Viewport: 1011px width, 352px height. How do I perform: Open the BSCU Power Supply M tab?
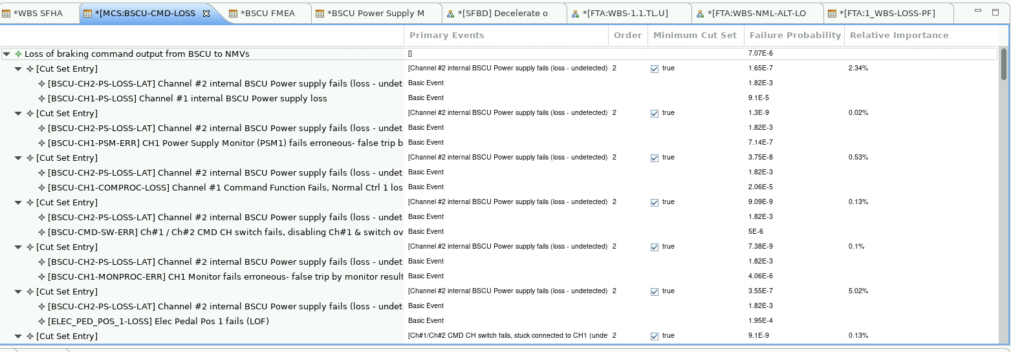(376, 14)
